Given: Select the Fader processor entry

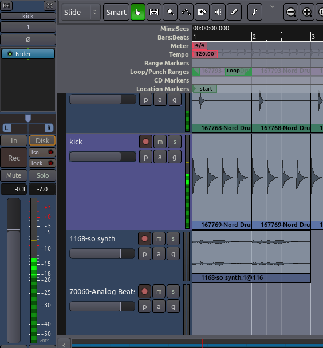Looking at the screenshot, I should tap(28, 54).
